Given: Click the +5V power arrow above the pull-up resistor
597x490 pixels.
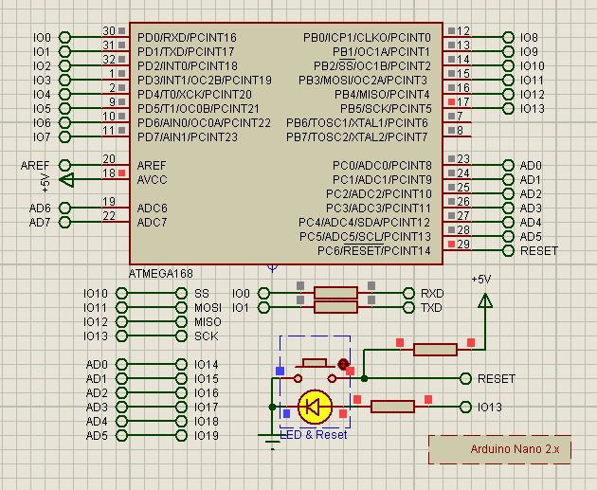Looking at the screenshot, I should (x=485, y=300).
